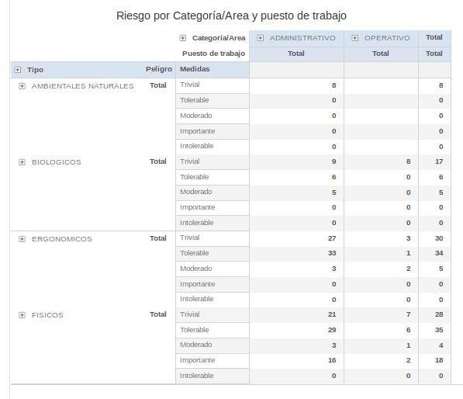Expand the OPERATIVO column group
Screen dimensions: 463x399
point(355,38)
